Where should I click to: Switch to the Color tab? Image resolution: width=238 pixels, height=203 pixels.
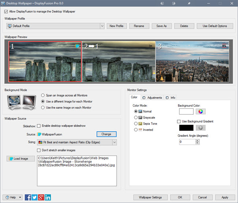pyautogui.click(x=134, y=97)
